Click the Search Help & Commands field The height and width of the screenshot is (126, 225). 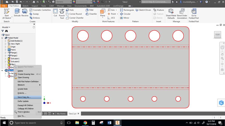click(x=156, y=2)
